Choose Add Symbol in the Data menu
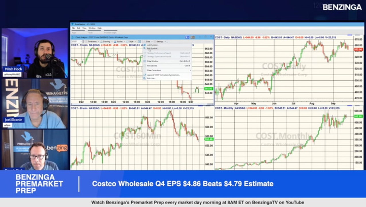The height and width of the screenshot is (207, 366). (x=167, y=45)
